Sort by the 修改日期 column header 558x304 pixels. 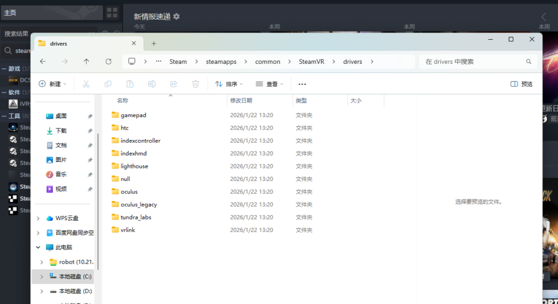(241, 101)
